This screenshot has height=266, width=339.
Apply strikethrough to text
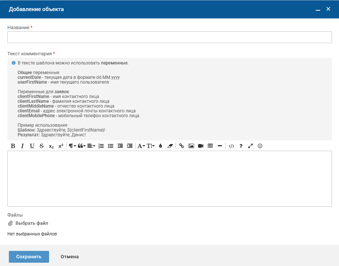tap(42, 146)
